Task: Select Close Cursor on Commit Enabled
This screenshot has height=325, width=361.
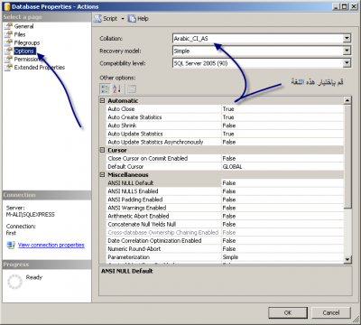Action: point(225,159)
